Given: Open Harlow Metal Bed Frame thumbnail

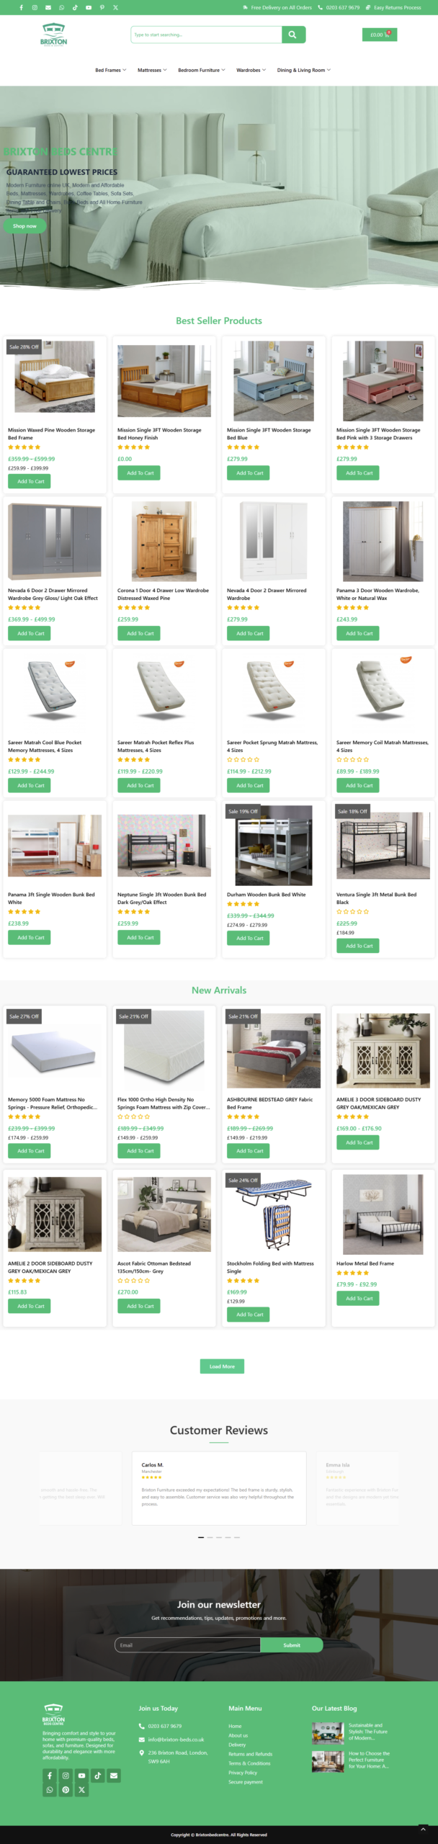Looking at the screenshot, I should click(383, 1214).
